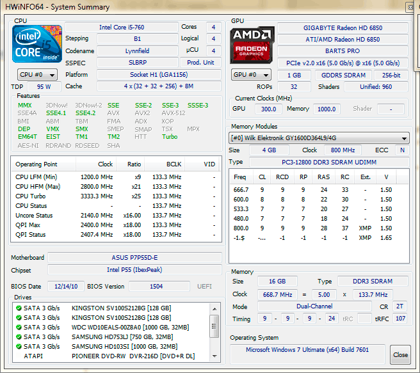This screenshot has width=420, height=373.
Task: Click the 16 GB memory size field
Action: 277,282
